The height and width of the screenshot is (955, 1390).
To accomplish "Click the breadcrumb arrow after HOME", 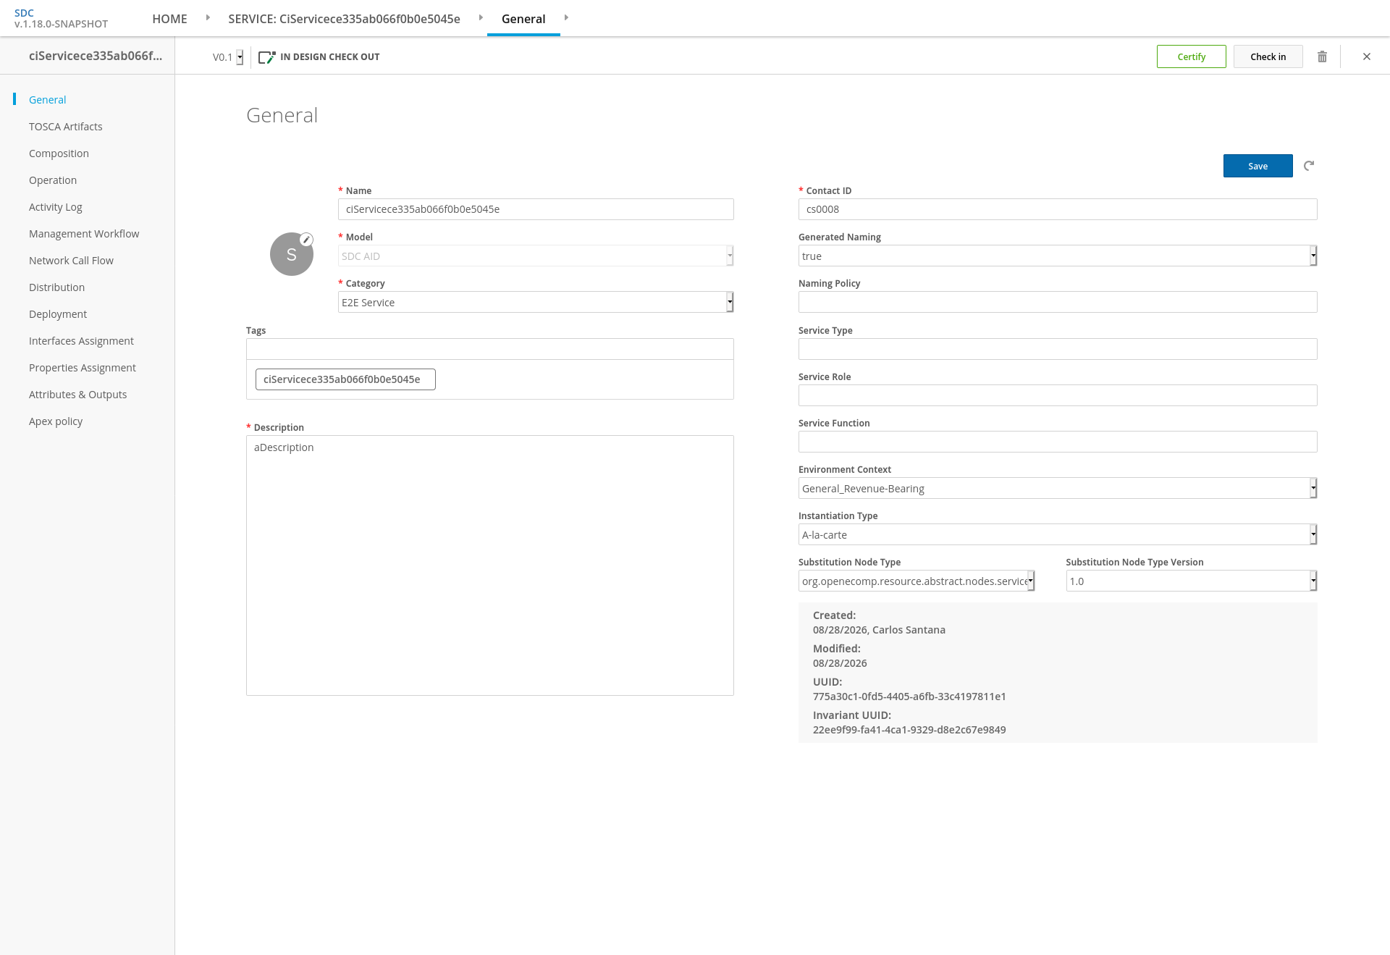I will [x=208, y=17].
